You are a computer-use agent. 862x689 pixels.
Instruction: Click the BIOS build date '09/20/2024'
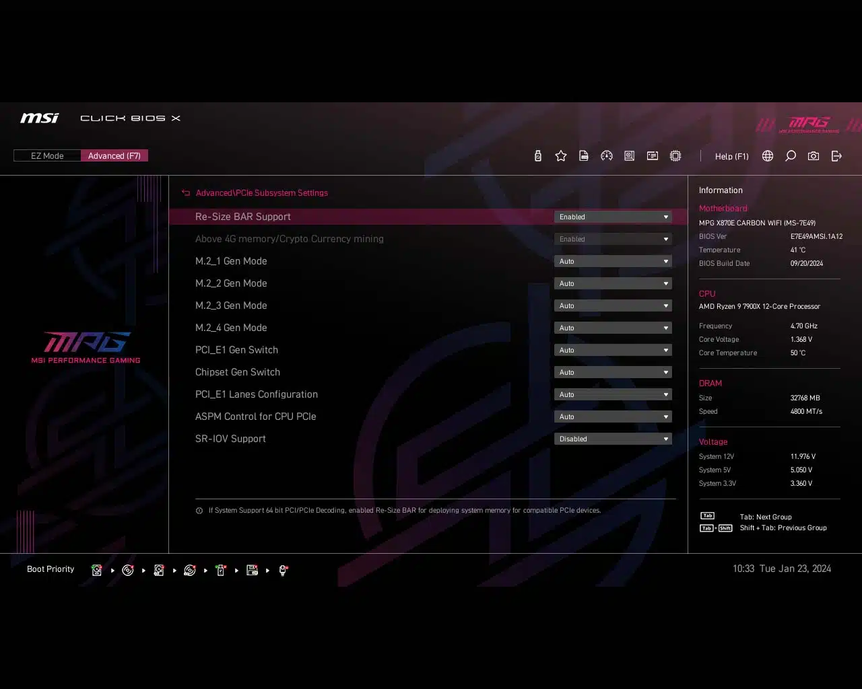807,263
